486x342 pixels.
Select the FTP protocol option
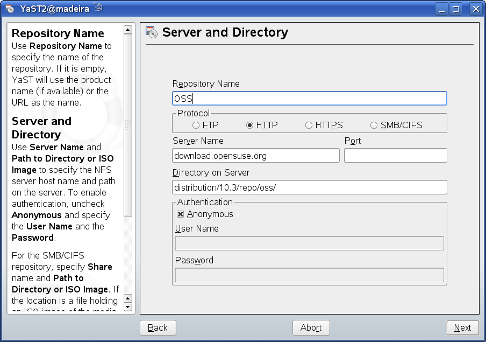click(205, 125)
